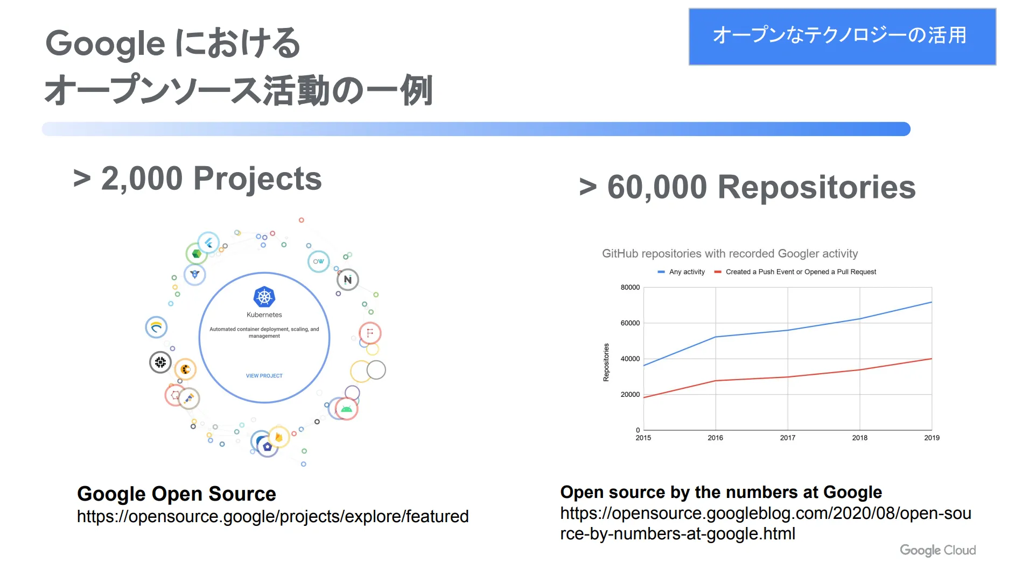
Task: Click the Kubernetes wheel logo
Action: [264, 297]
